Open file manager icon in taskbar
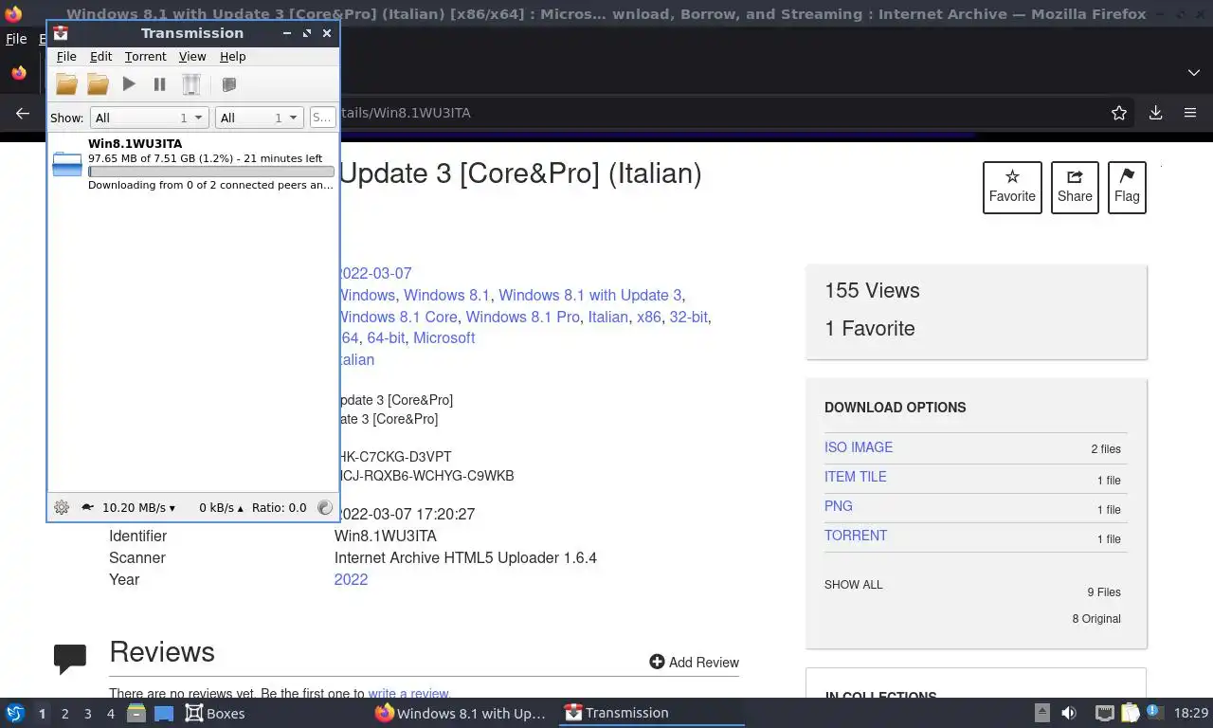The height and width of the screenshot is (728, 1213). click(136, 713)
